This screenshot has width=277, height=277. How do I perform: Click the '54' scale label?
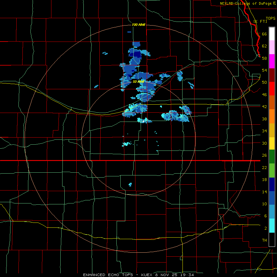pos(264,70)
